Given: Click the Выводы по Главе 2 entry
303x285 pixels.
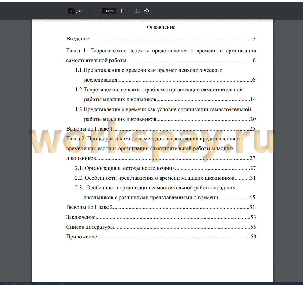Looking at the screenshot, I should coord(161,207).
